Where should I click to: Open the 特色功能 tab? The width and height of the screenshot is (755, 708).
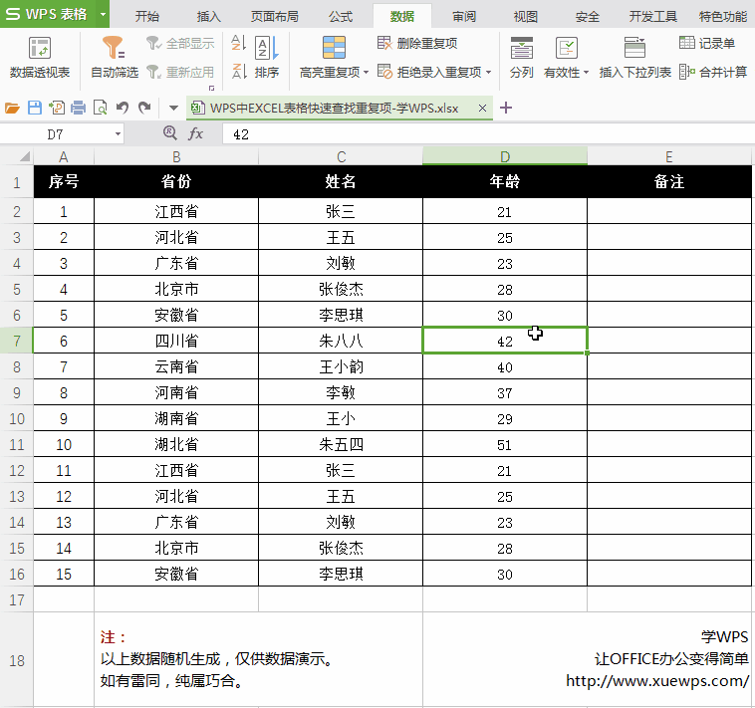coord(723,16)
